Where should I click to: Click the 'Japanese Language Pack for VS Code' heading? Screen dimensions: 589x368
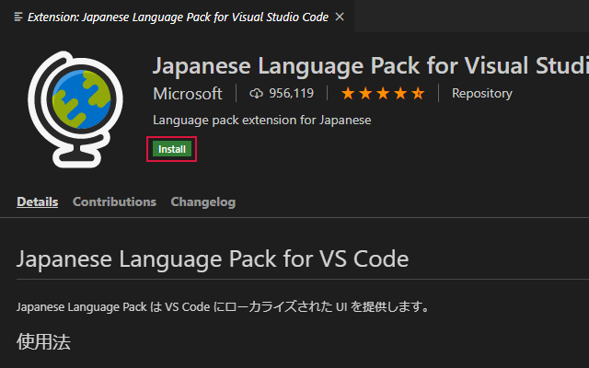(x=213, y=259)
